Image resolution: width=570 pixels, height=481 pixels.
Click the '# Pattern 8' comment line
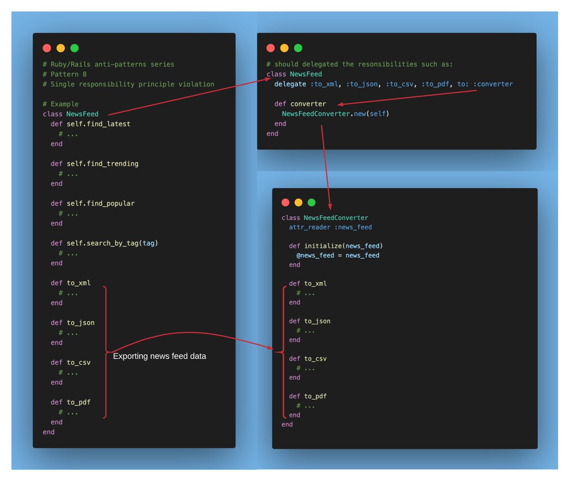click(x=65, y=74)
